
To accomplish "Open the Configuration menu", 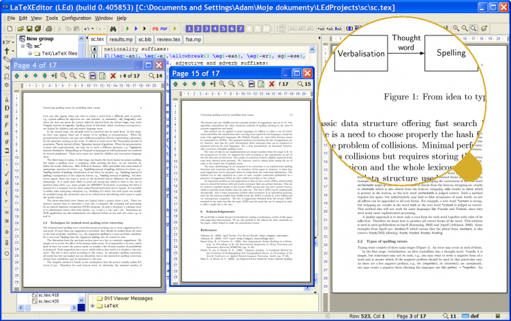I will click(76, 18).
